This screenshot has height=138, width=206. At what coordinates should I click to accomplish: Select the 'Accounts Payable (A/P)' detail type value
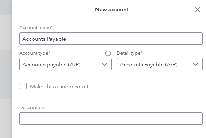click(149, 65)
